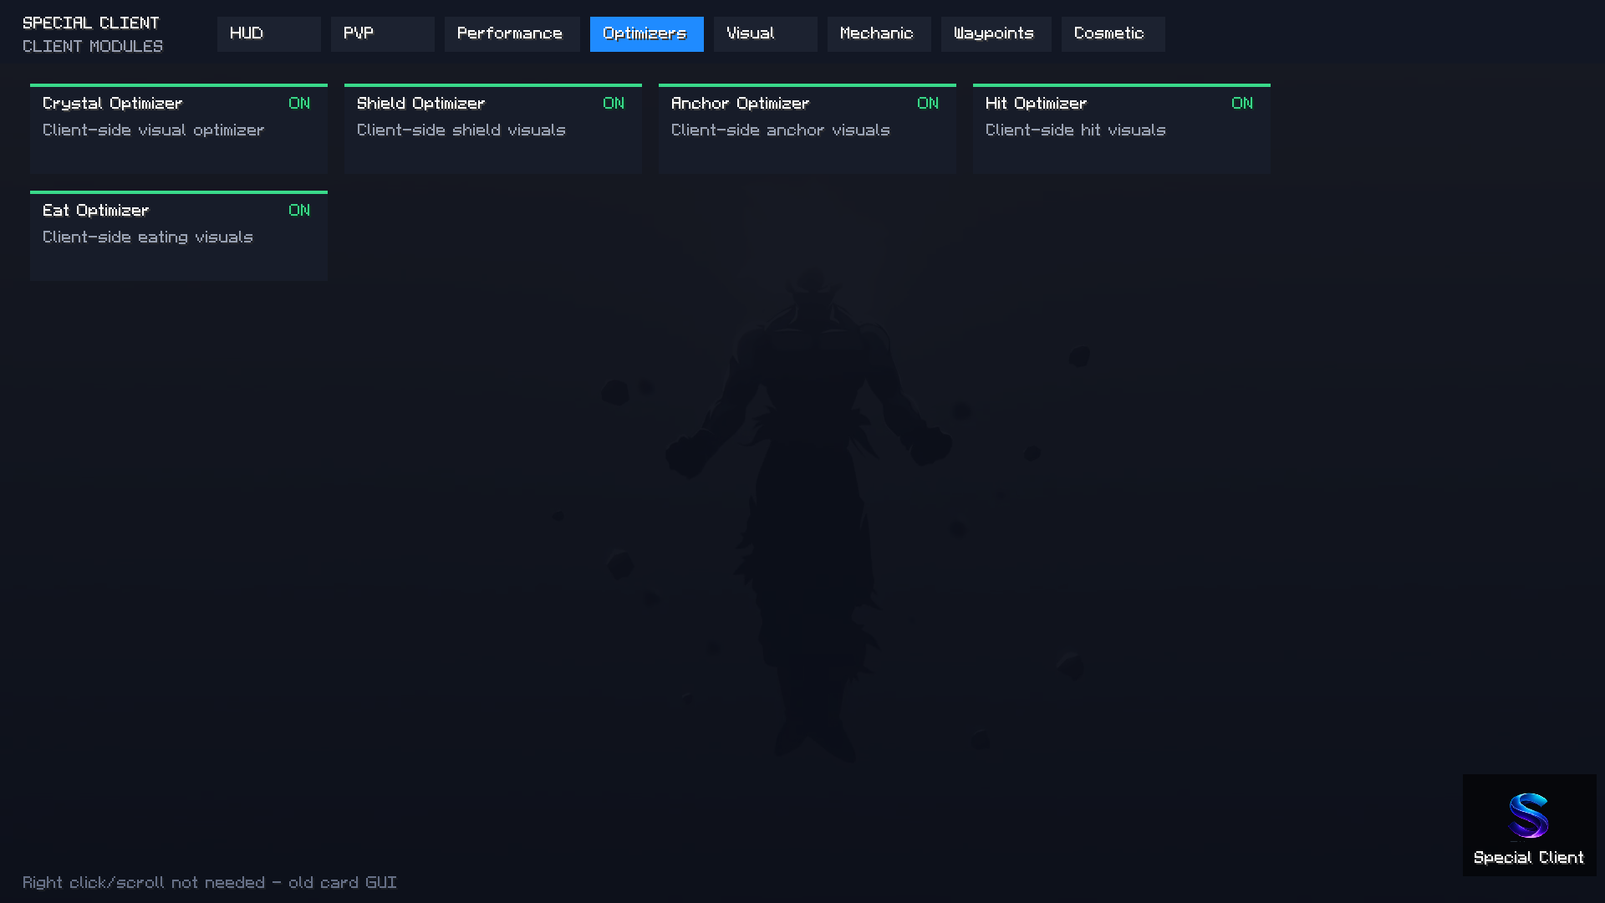Click "Client-side anchor visuals" description
1605x903 pixels.
tap(780, 130)
